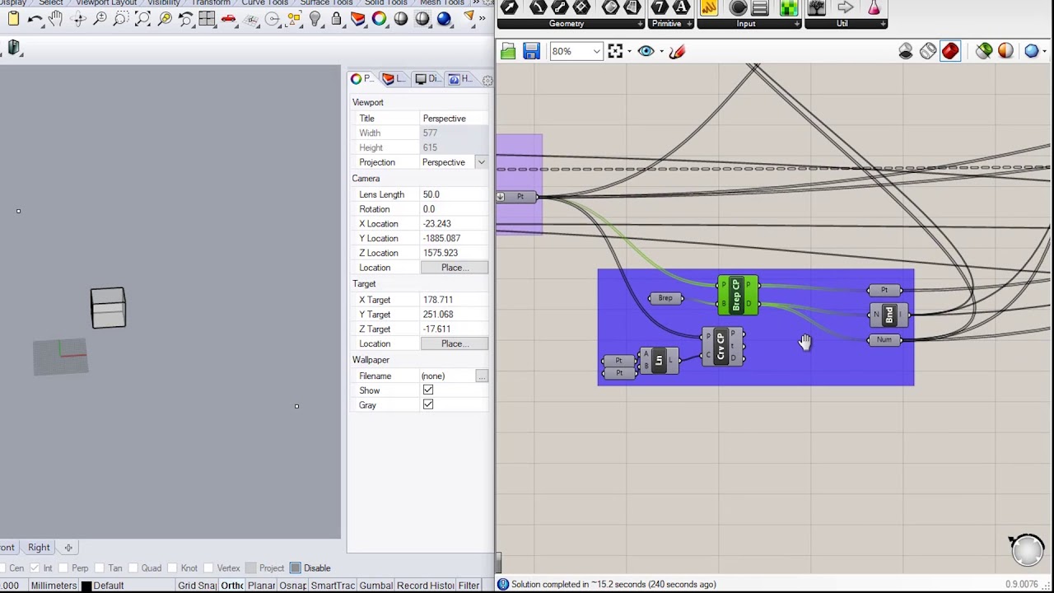
Task: Click Zoom Extents icon
Action: point(142,18)
